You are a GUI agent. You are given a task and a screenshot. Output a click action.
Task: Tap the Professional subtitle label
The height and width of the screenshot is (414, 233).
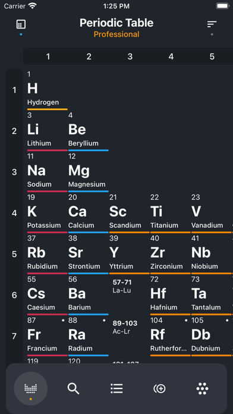coord(116,34)
